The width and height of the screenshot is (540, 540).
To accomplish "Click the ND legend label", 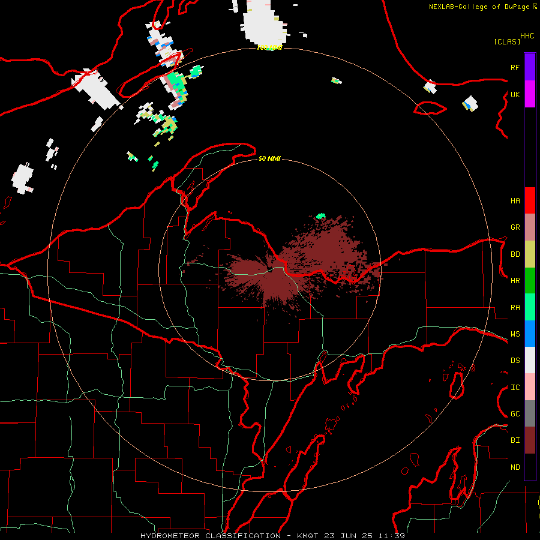I will coord(515,467).
